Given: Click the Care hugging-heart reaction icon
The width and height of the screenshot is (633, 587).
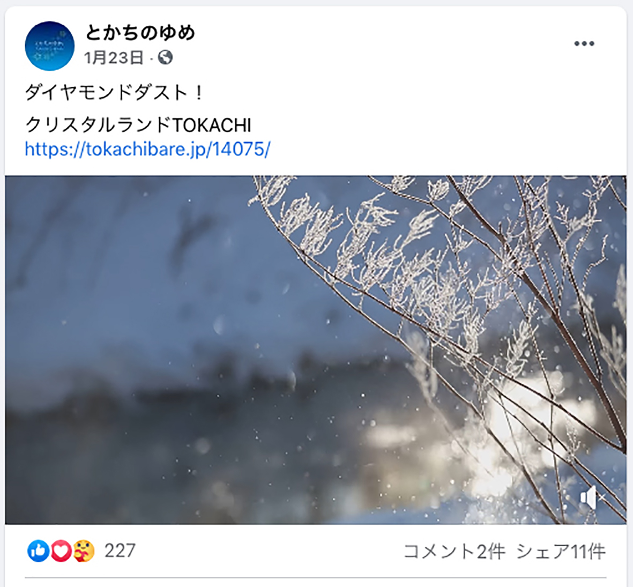Looking at the screenshot, I should click(84, 551).
